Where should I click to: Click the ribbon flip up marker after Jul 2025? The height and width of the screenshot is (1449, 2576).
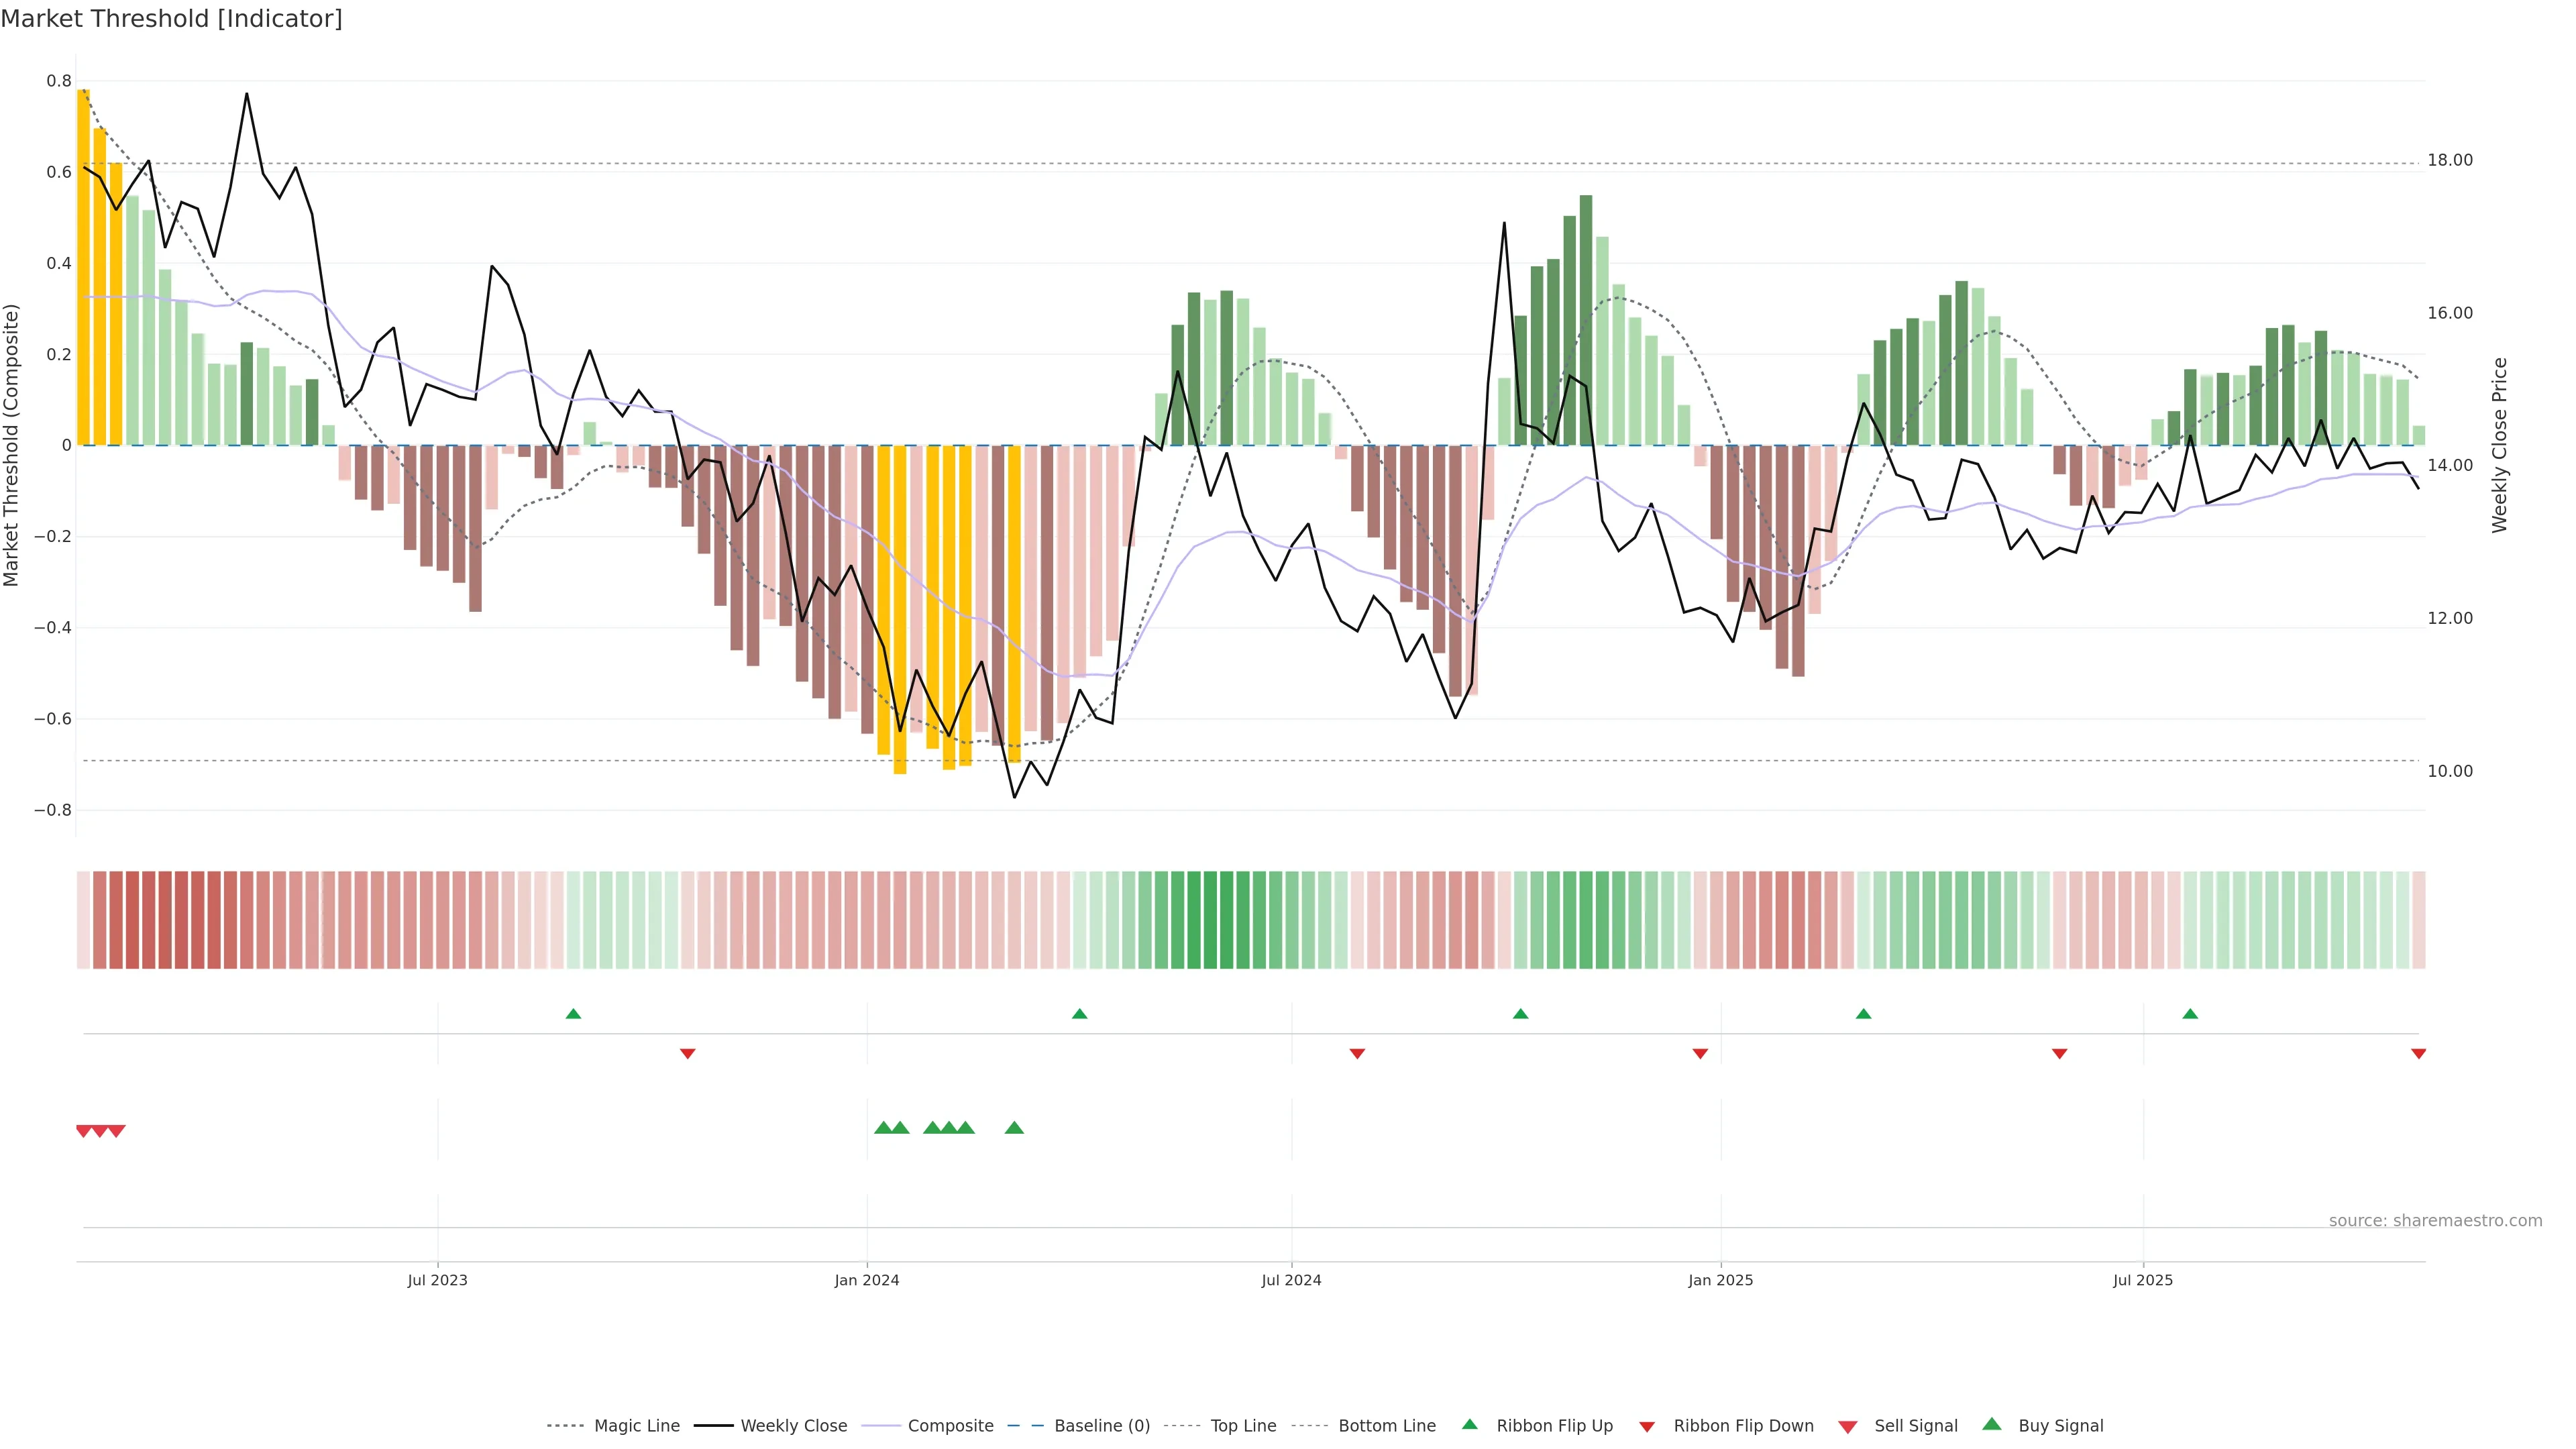(2190, 1014)
